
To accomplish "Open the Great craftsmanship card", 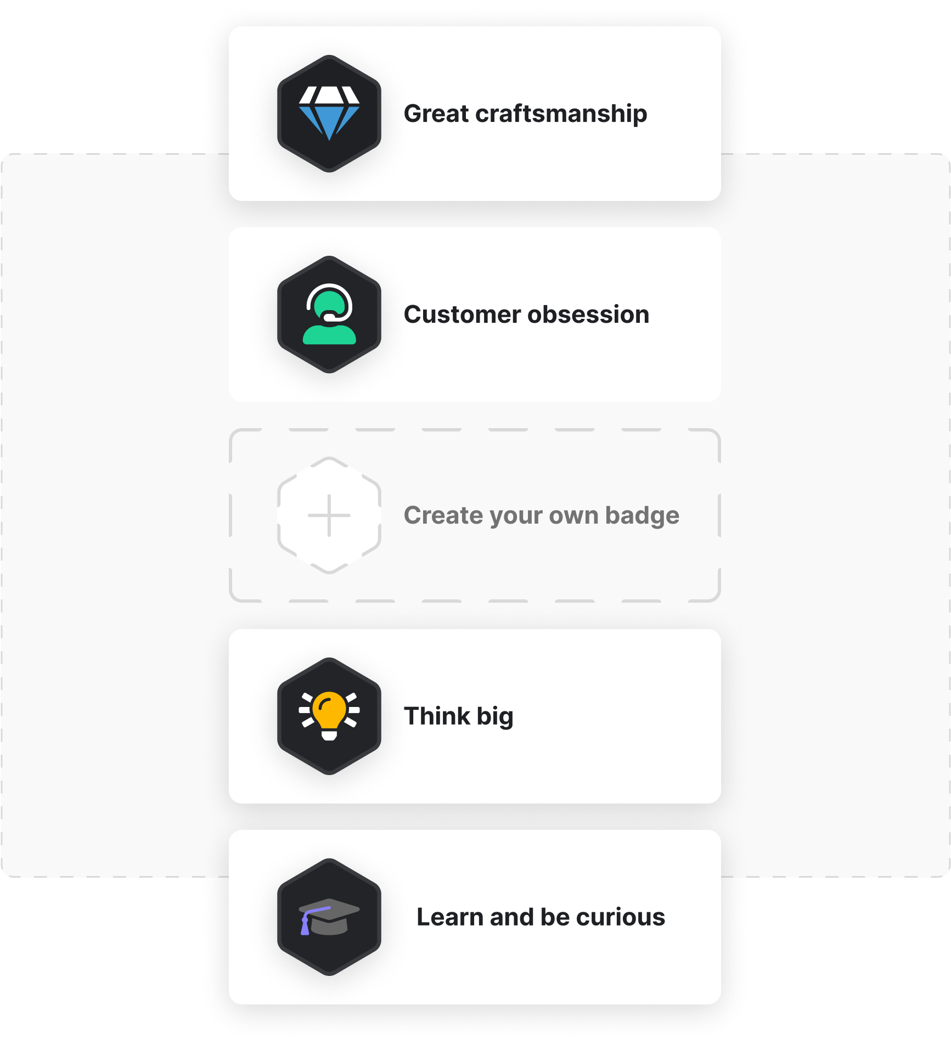I will 475,114.
